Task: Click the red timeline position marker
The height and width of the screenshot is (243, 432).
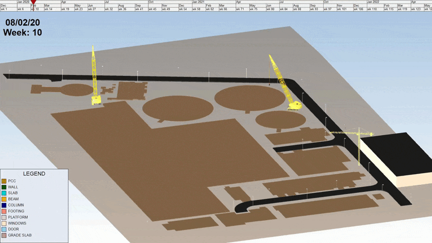Action: pyautogui.click(x=33, y=3)
